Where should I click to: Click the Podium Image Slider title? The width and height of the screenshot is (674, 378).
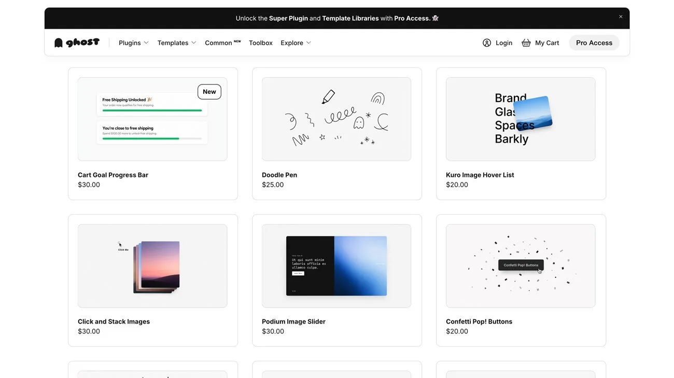pyautogui.click(x=293, y=322)
